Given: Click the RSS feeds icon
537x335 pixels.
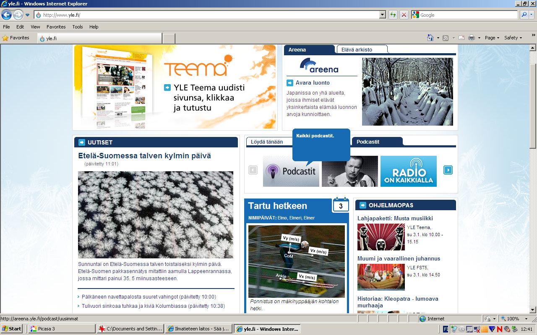Looking at the screenshot, I should 446,38.
